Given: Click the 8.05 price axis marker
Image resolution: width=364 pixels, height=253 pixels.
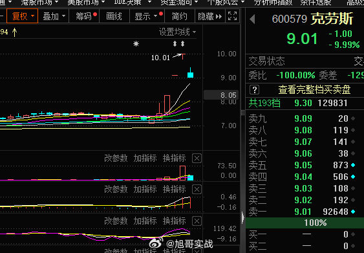Looking at the screenshot, I should point(221,95).
